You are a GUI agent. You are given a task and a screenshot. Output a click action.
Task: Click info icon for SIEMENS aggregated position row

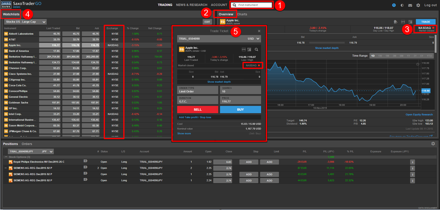point(413,168)
